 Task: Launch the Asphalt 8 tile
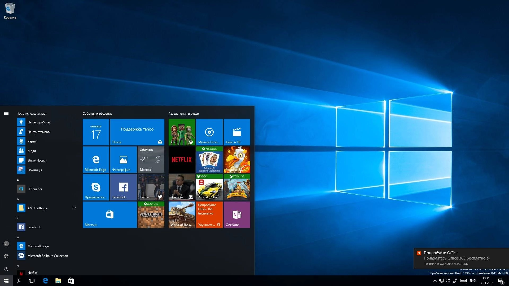(209, 187)
